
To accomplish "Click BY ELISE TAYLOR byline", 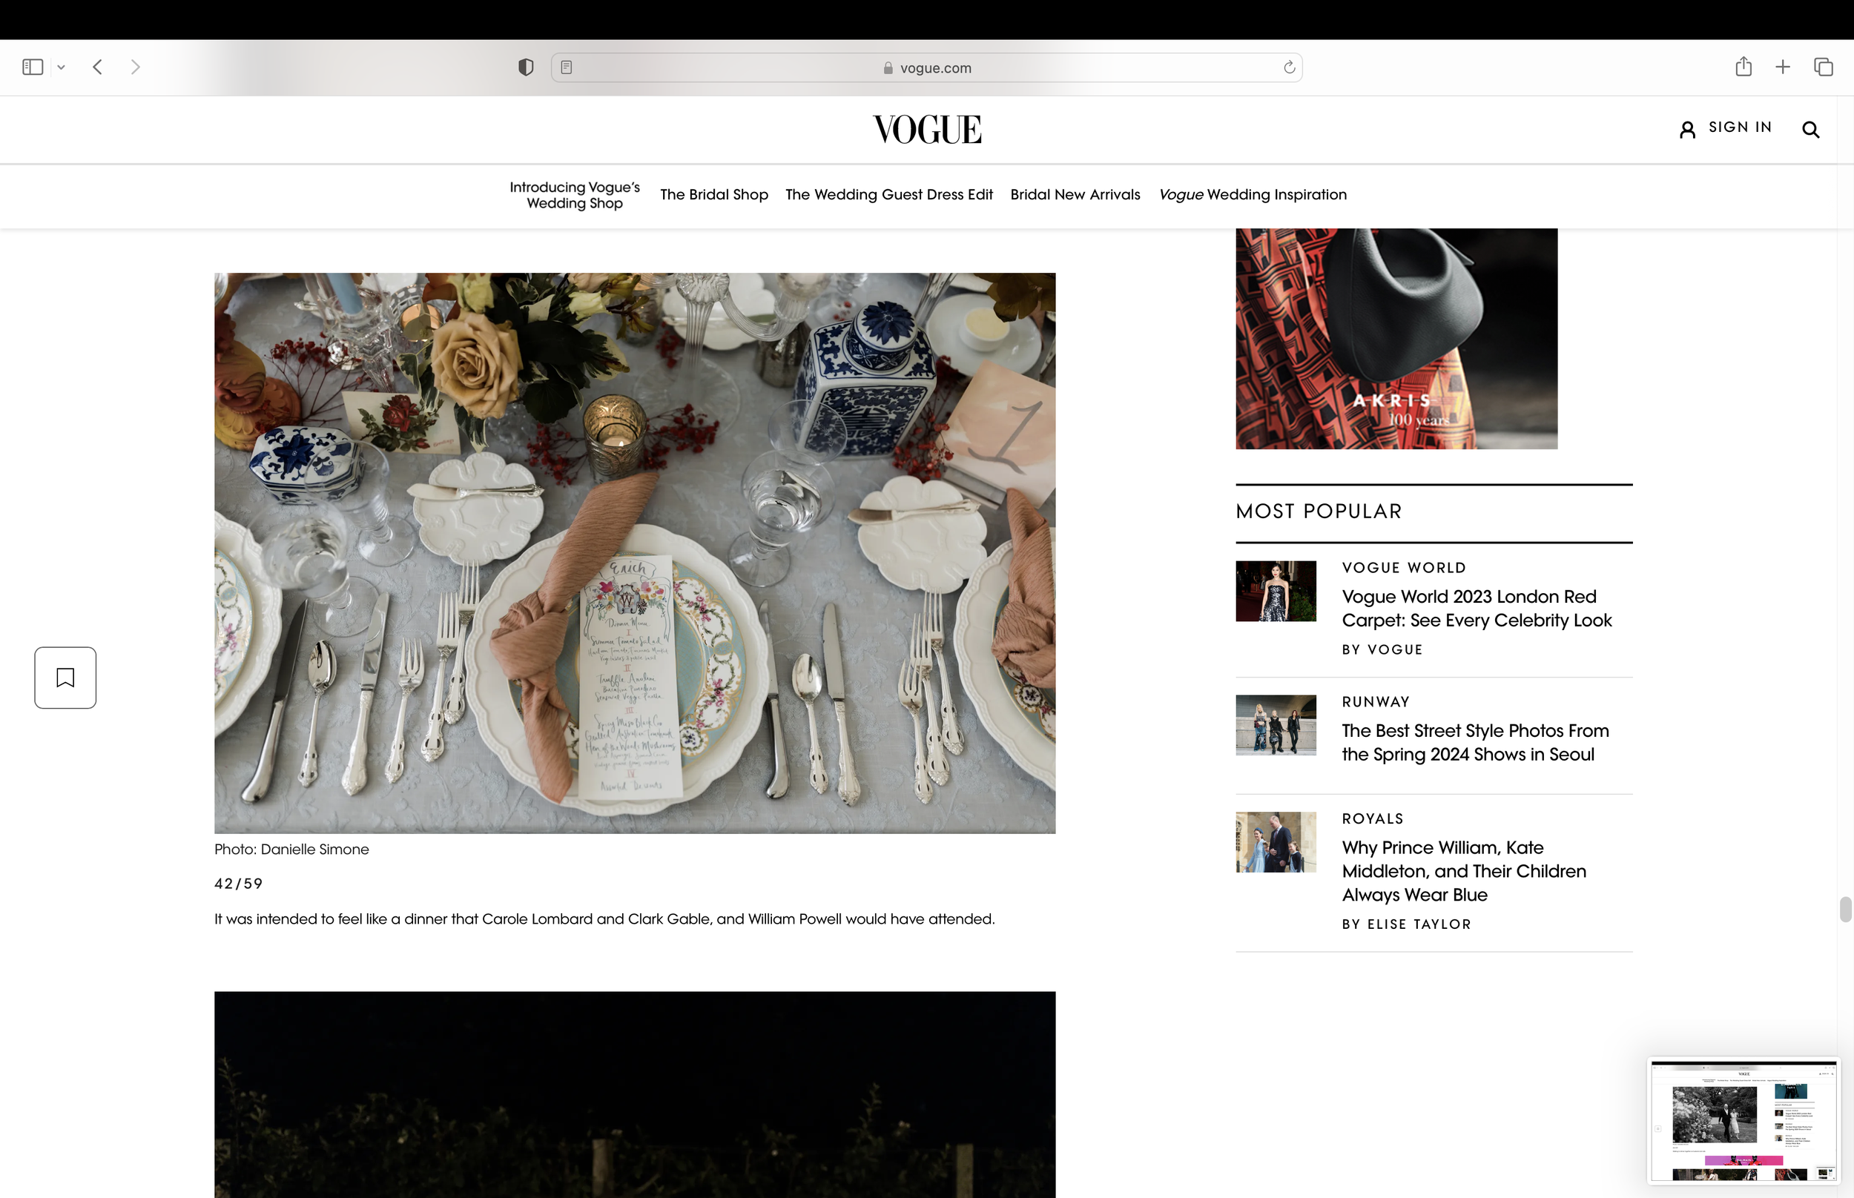I will pyautogui.click(x=1406, y=924).
